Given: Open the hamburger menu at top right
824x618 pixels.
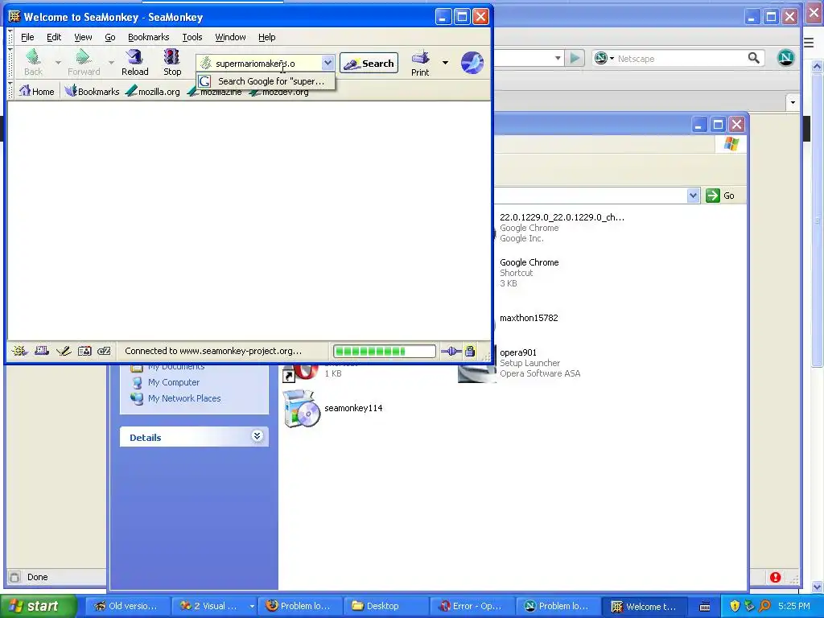Looking at the screenshot, I should tap(809, 43).
